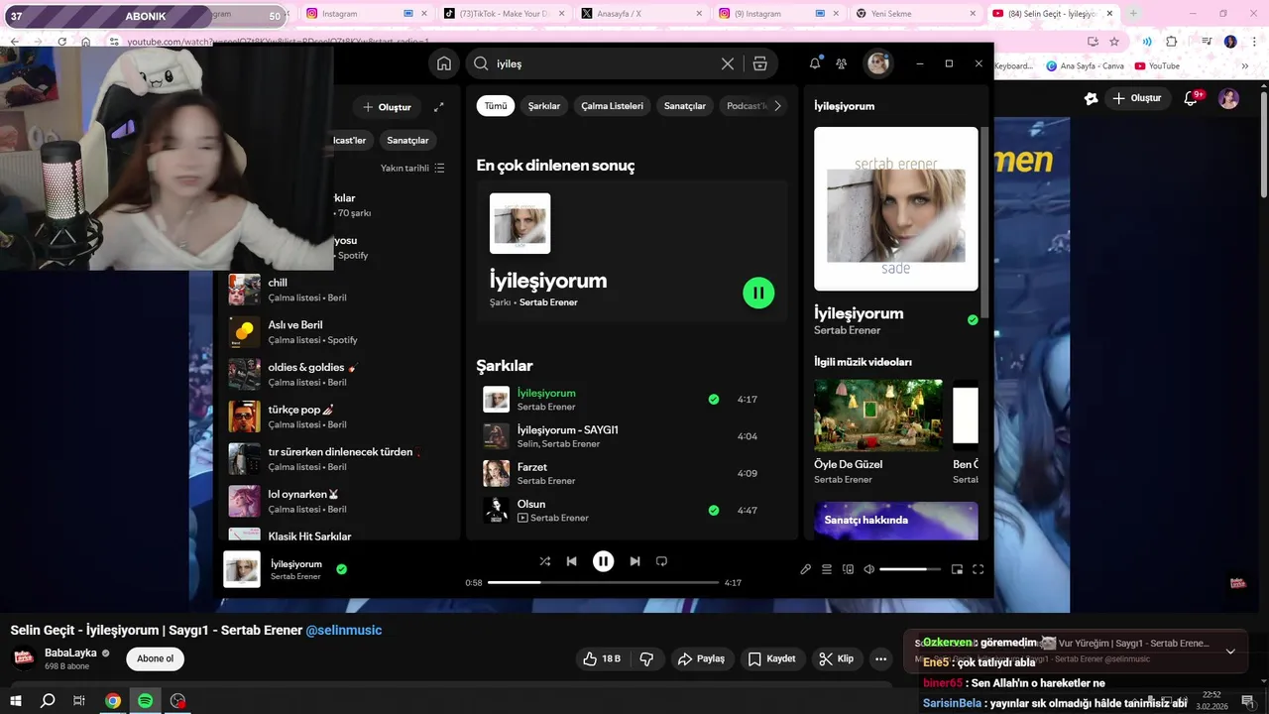
Task: Like the YouTube video
Action: [x=603, y=658]
